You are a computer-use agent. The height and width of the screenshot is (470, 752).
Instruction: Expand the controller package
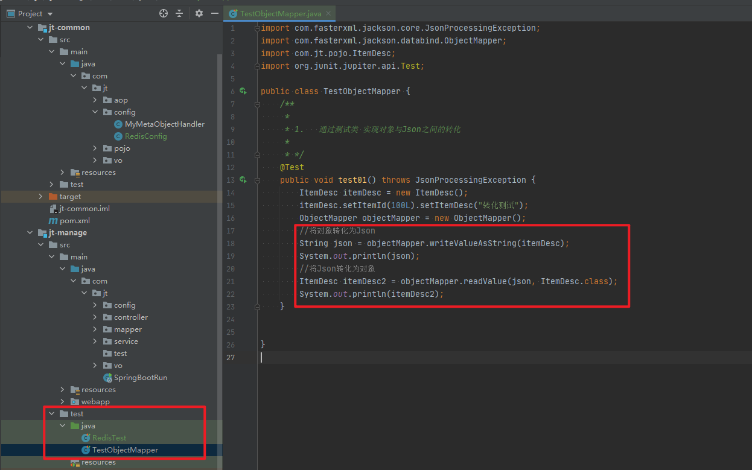click(95, 317)
